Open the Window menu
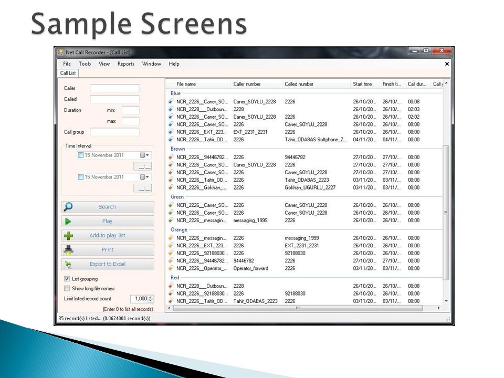This screenshot has height=378, width=504. coord(151,64)
